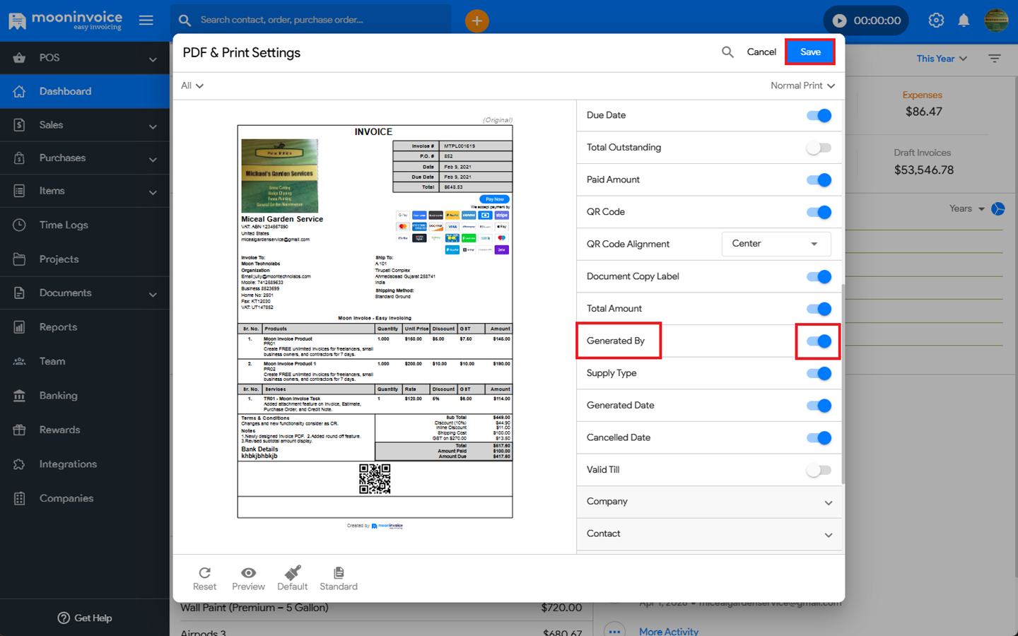The image size is (1018, 636).
Task: Open the All filter dropdown
Action: [192, 86]
